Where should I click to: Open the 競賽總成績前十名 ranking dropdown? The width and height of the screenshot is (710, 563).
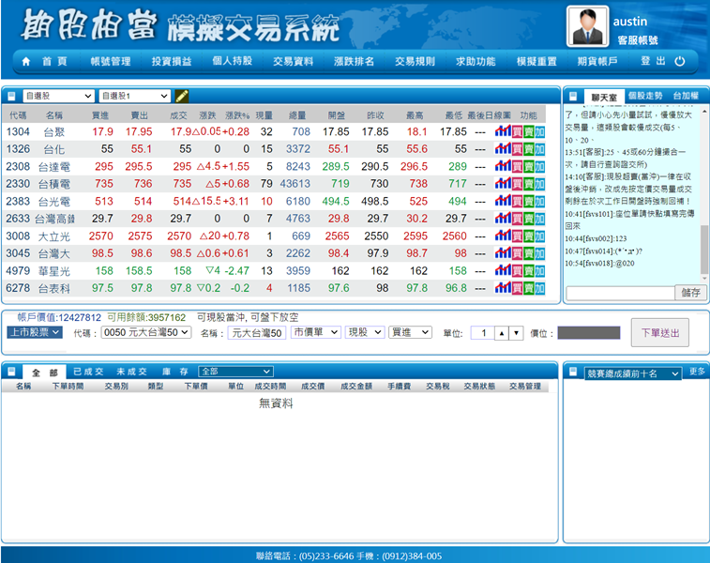coord(624,373)
